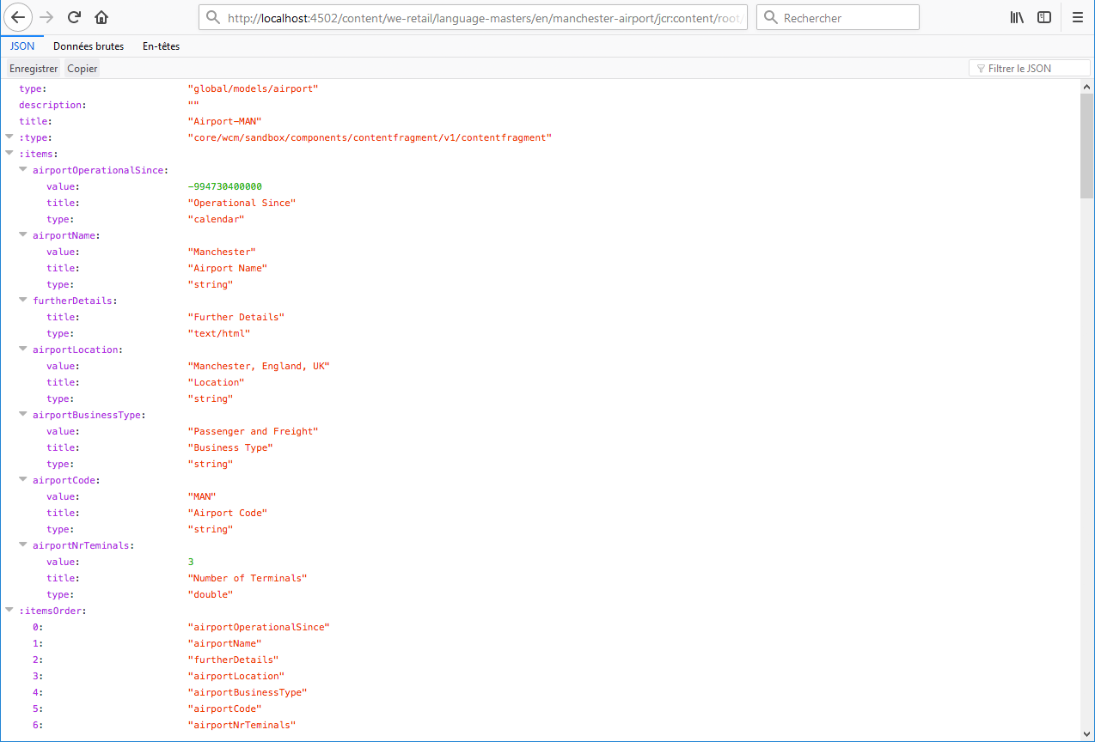Go back to the previous page

click(19, 17)
